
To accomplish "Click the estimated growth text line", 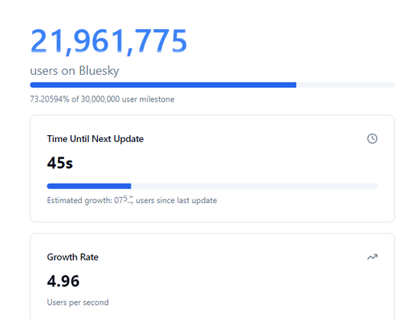I will point(132,200).
